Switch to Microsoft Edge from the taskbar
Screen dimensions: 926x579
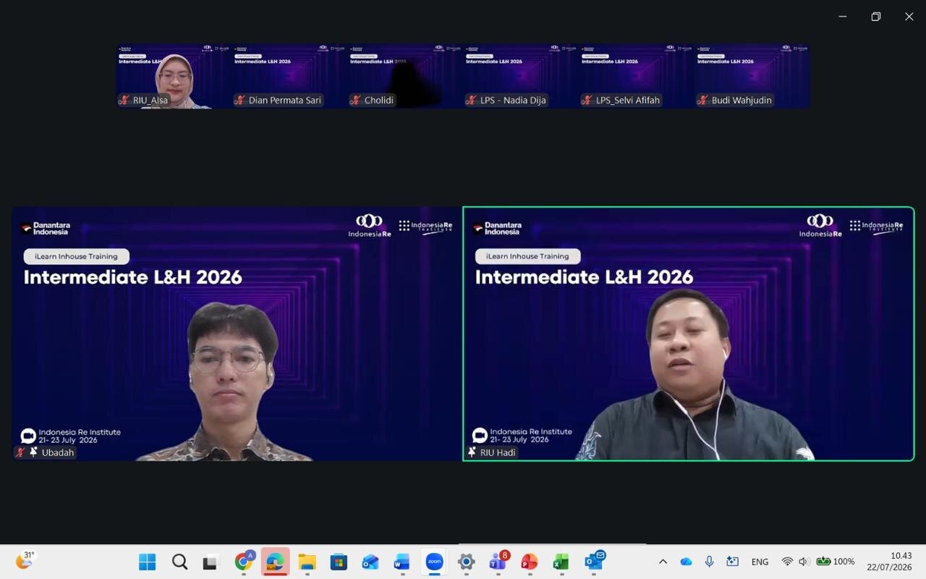tap(275, 562)
